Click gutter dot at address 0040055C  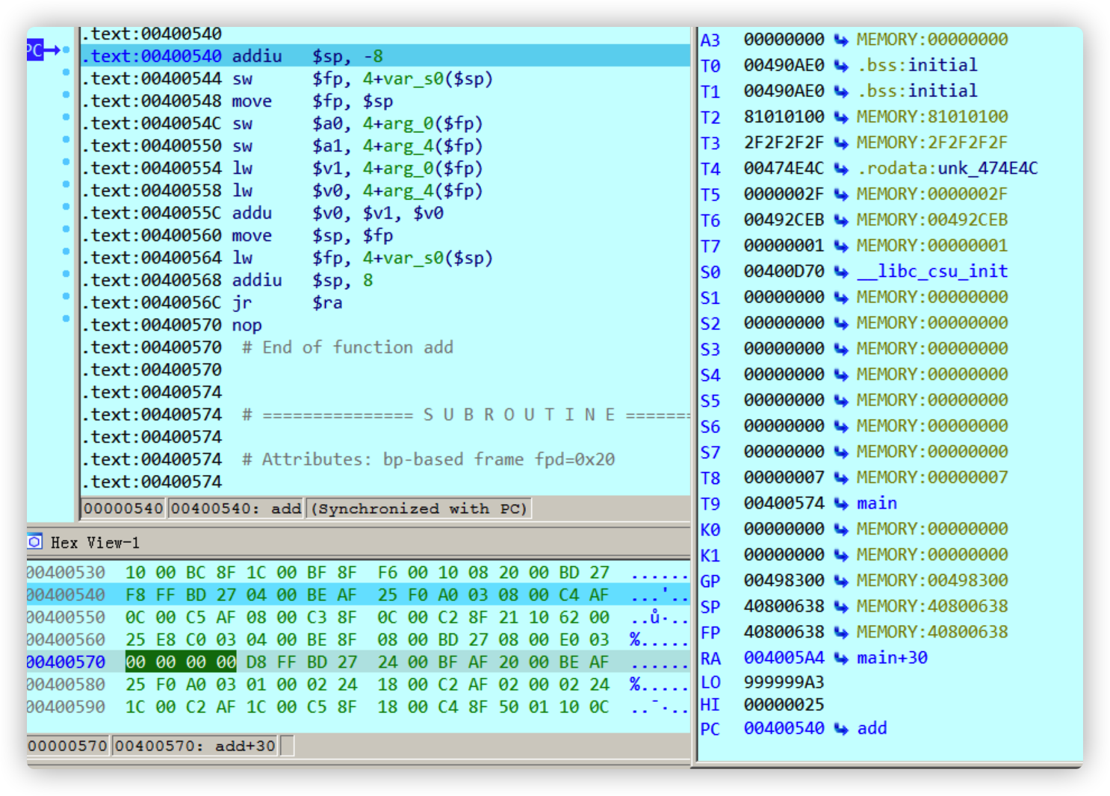pyautogui.click(x=66, y=207)
